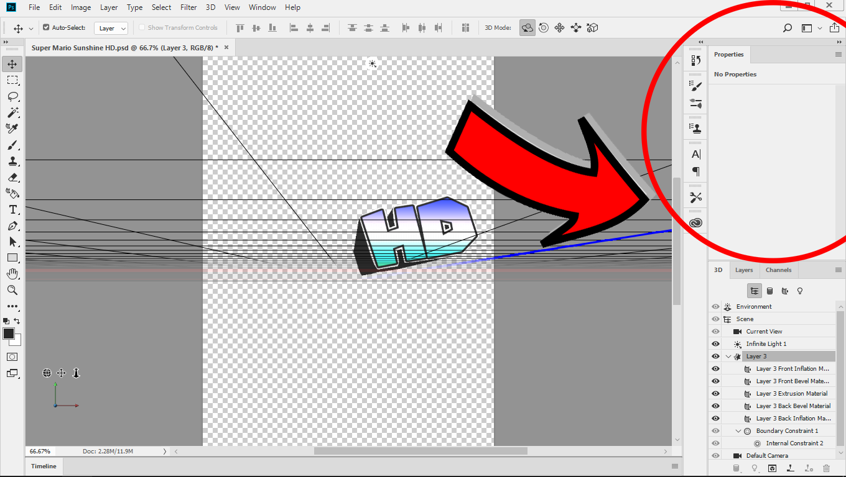
Task: Filter 3D panel by Lights
Action: (x=800, y=291)
